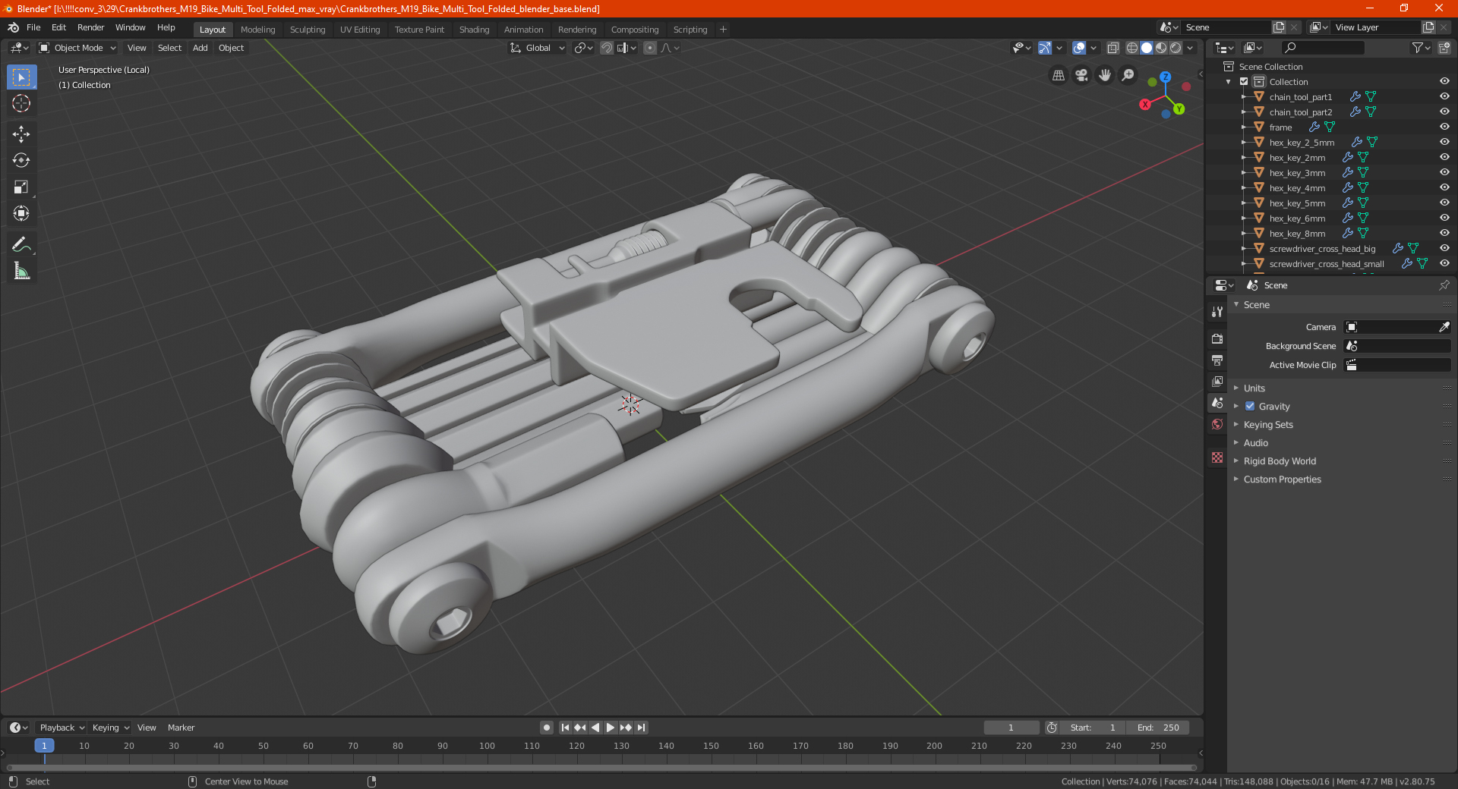Click the current frame number field
Image resolution: width=1458 pixels, height=789 pixels.
pos(1011,728)
